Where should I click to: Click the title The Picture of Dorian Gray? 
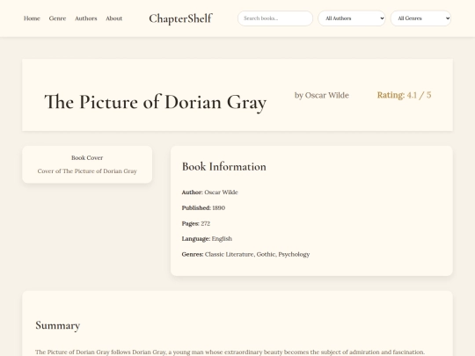(156, 102)
